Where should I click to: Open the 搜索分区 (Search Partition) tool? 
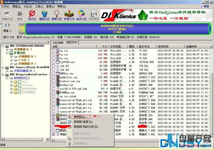(x=57, y=15)
